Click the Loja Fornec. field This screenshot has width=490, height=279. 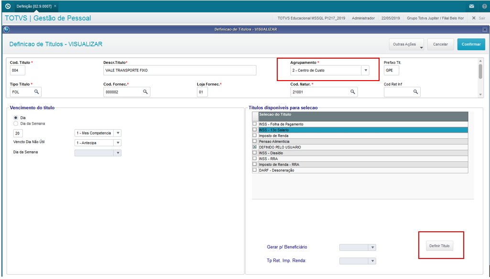(202, 92)
